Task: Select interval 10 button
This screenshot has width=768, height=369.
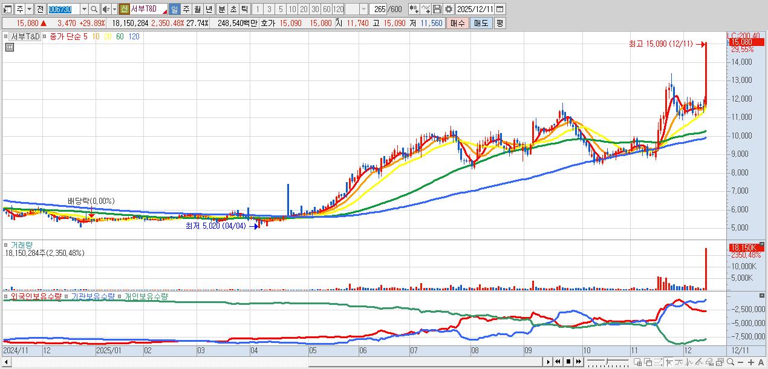Action: click(291, 9)
